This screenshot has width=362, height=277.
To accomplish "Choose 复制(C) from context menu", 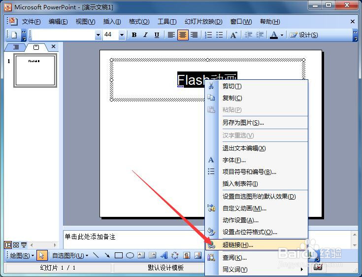I will point(257,98).
